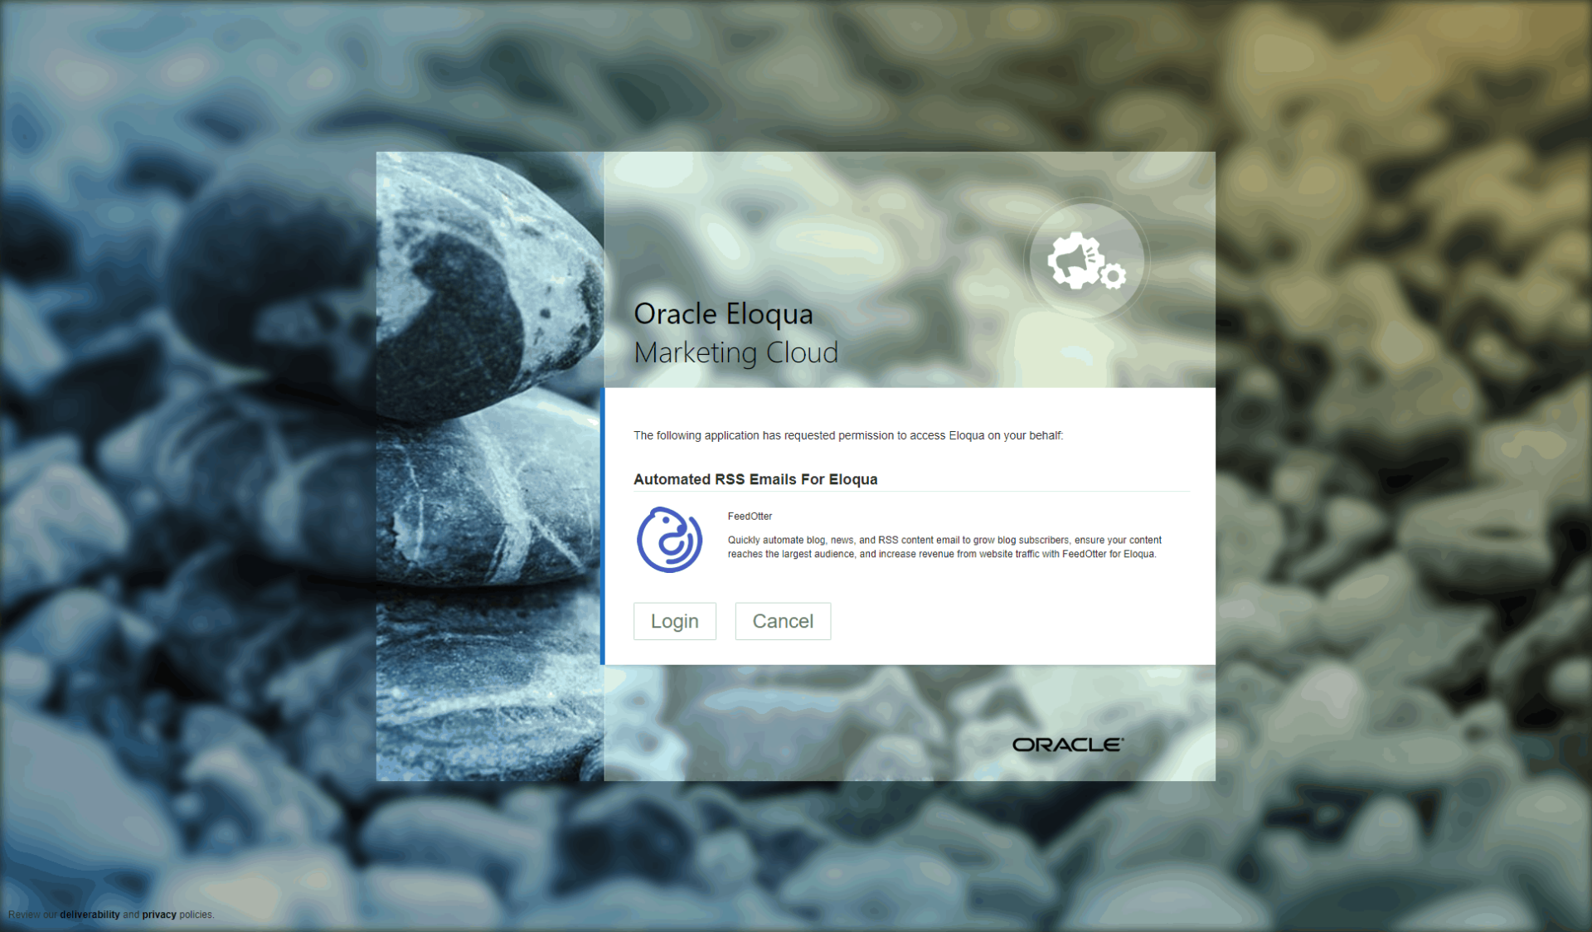
Task: Open the privacy policy link
Action: [159, 915]
